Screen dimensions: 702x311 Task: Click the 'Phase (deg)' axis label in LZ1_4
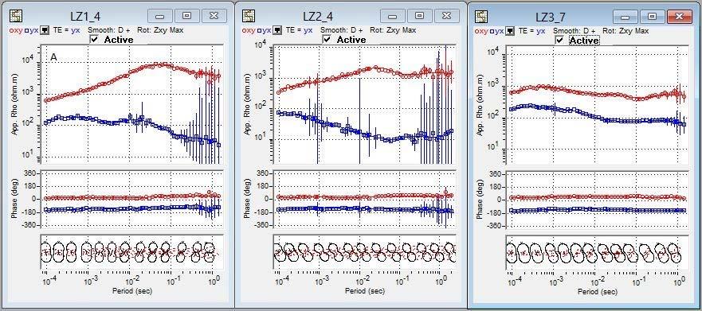(x=15, y=198)
